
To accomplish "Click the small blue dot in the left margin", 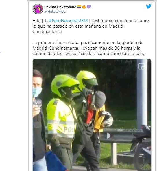I will click(x=1, y=52).
